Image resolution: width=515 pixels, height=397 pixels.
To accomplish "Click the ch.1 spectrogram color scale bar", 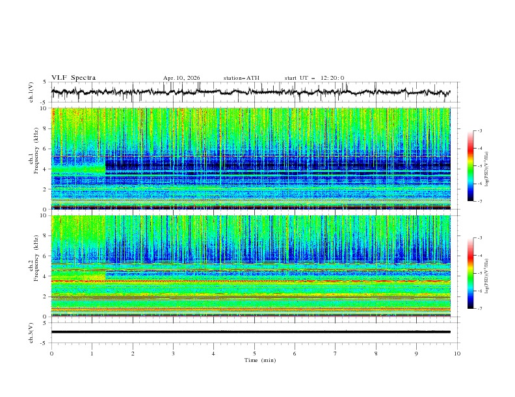I will click(471, 165).
